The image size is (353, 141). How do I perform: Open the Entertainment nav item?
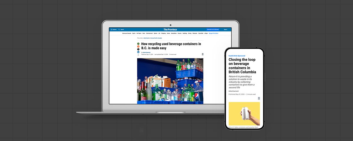click(x=149, y=33)
